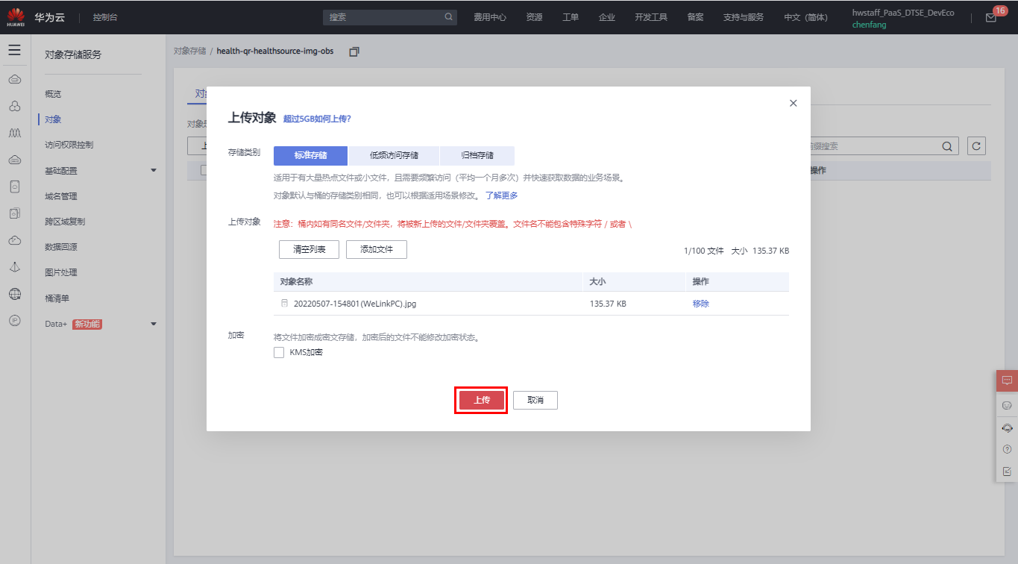Open the three-circles cluster sidebar icon
Screen dimensions: 1018x564
[14, 106]
